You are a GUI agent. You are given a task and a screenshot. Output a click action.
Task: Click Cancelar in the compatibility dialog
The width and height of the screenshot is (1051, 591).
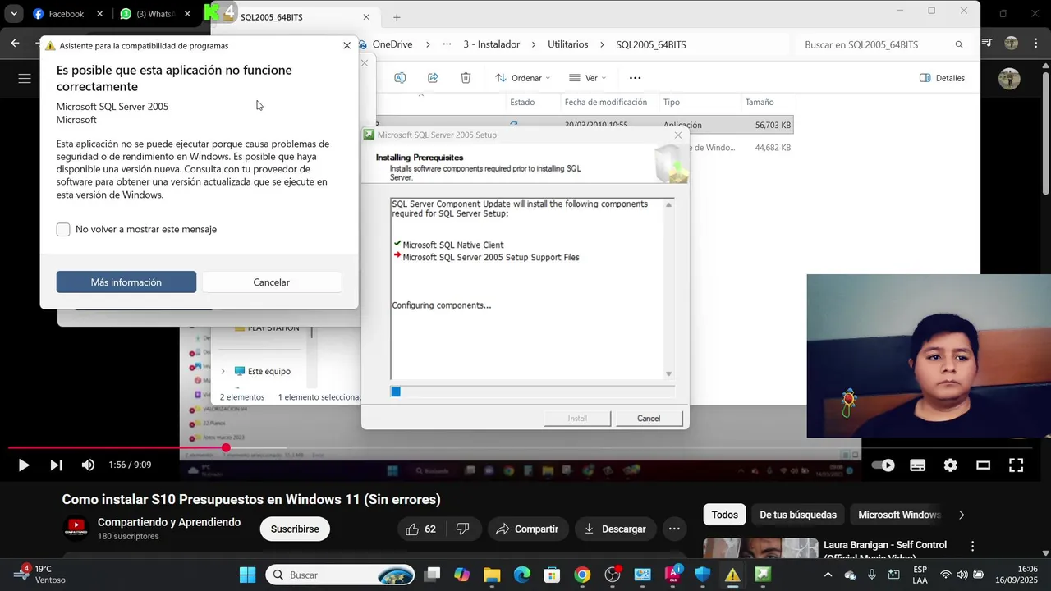click(271, 282)
